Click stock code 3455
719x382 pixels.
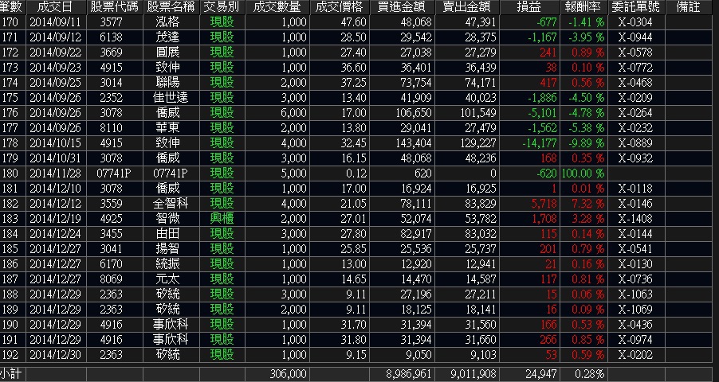[111, 234]
